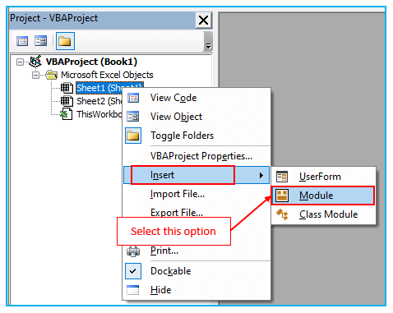The width and height of the screenshot is (393, 313).
Task: Select Class Module icon in submenu
Action: coord(282,214)
